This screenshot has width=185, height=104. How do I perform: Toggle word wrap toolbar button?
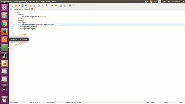[x=70, y=5]
